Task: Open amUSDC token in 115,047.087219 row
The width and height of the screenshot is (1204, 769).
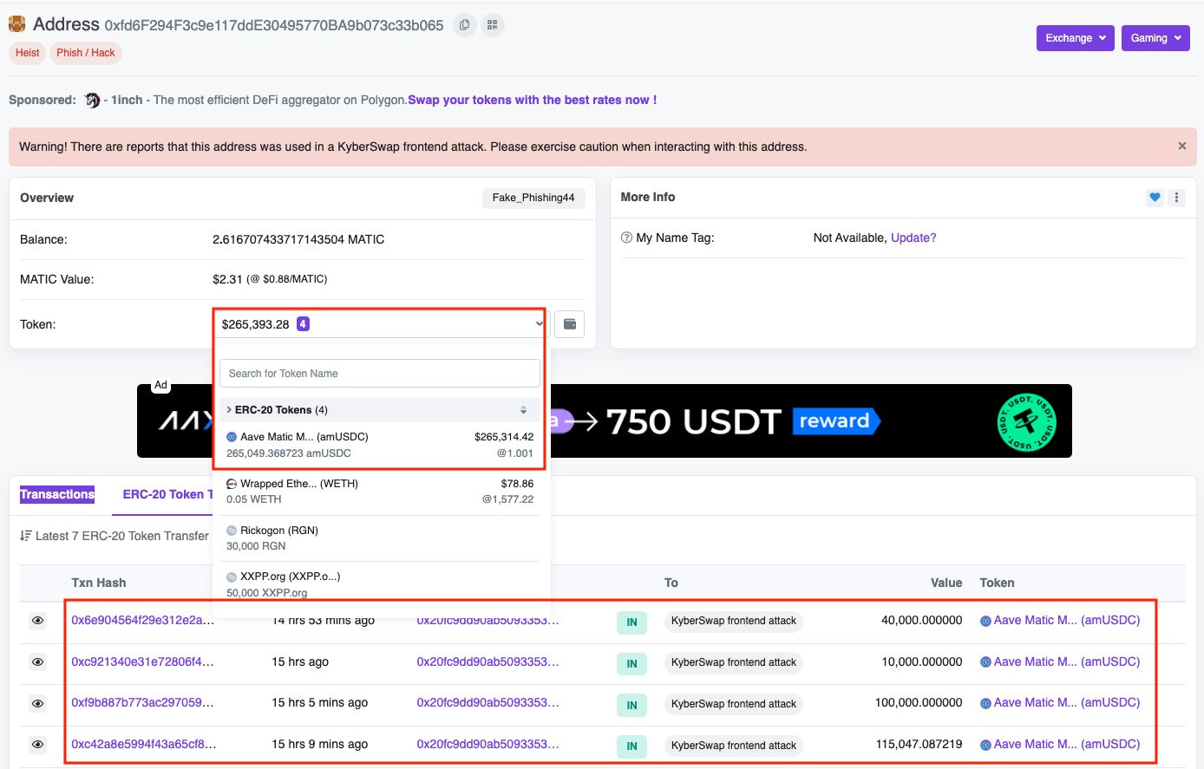Action: pos(1060,744)
